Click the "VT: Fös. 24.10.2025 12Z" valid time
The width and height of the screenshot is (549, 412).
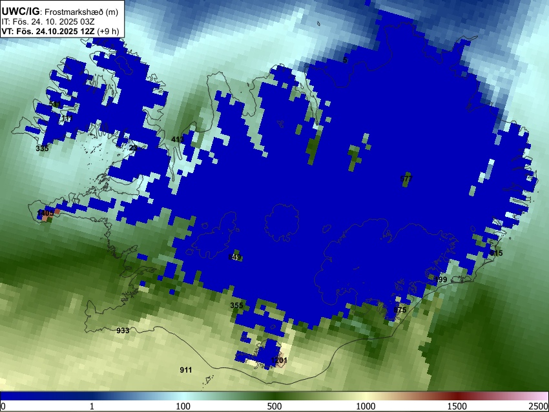48,31
